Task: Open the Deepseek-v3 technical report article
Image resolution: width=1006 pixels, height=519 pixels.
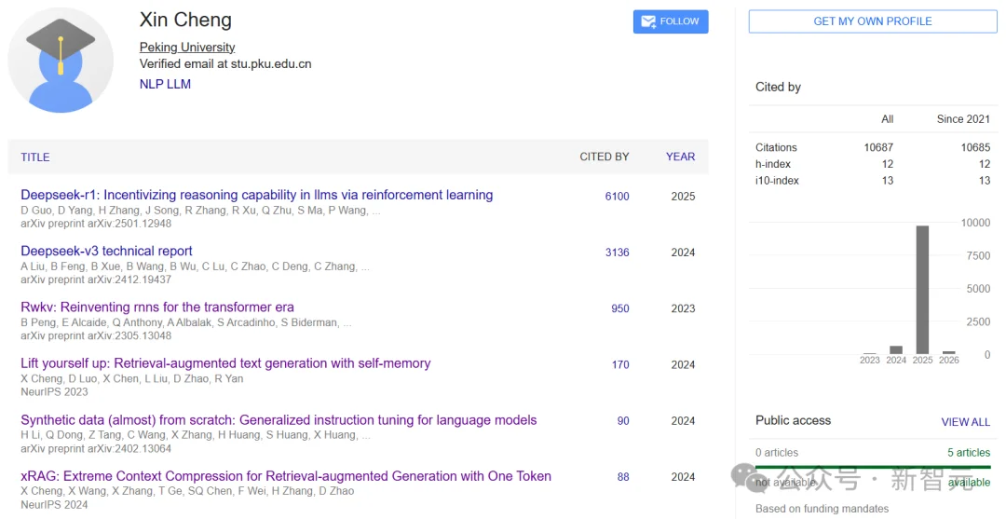Action: coord(106,252)
